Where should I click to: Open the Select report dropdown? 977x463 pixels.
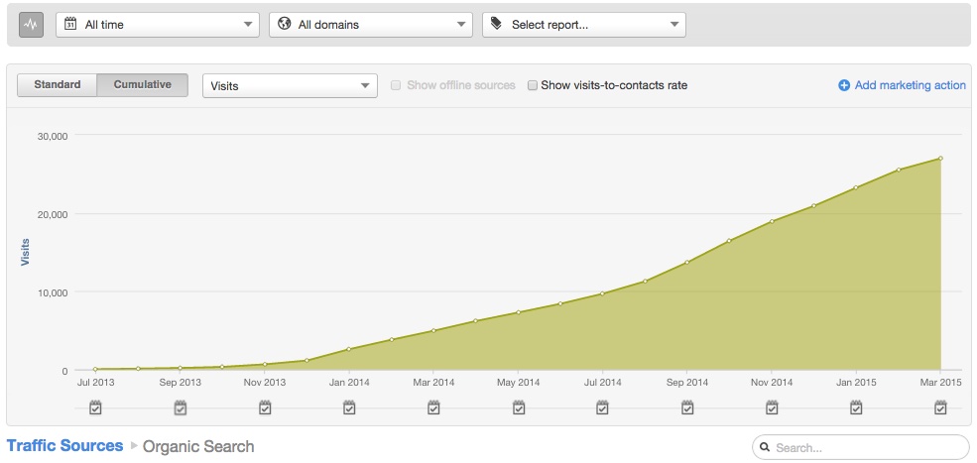584,25
